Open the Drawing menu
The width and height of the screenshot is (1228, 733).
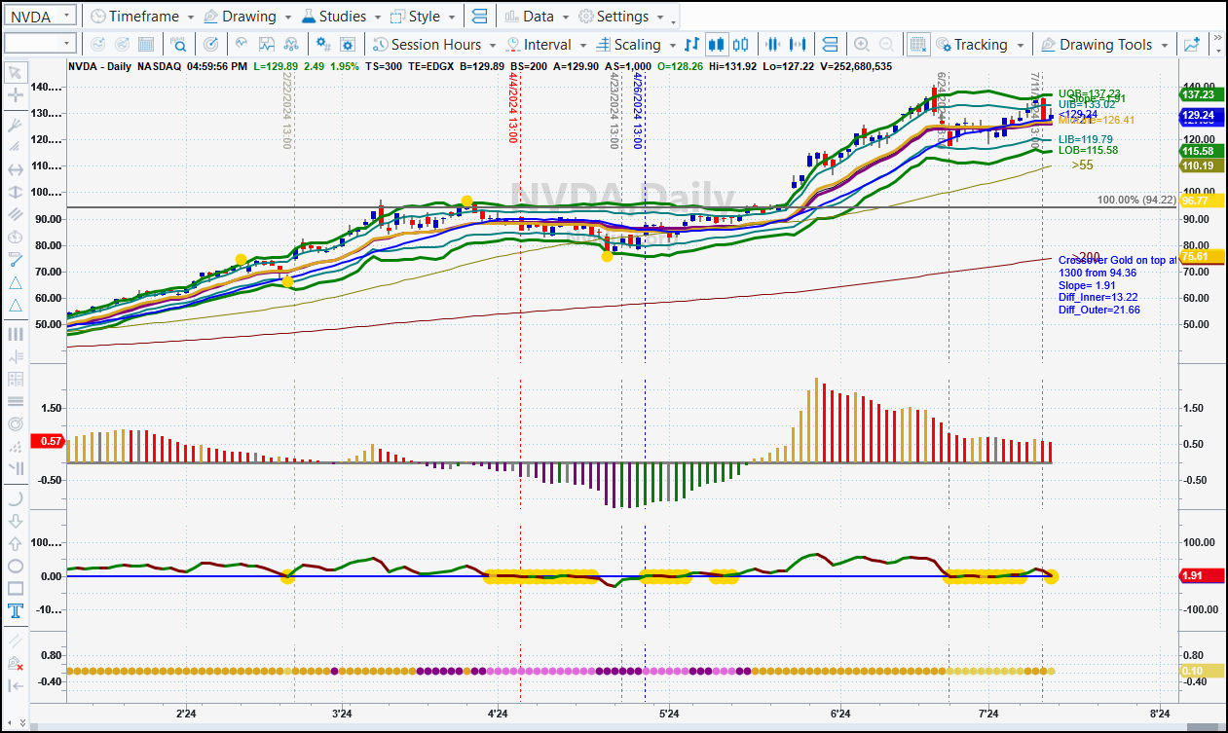pos(246,17)
